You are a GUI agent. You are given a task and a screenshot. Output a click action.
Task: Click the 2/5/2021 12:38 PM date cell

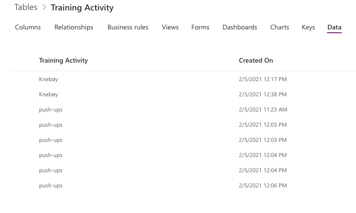coord(263,94)
